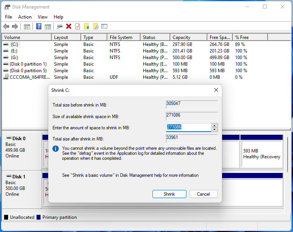Click the Back arrow toolbar icon
The image size is (293, 232).
[6, 27]
